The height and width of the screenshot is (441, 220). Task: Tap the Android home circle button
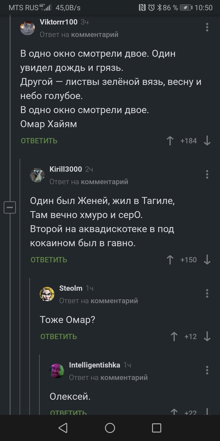click(110, 428)
